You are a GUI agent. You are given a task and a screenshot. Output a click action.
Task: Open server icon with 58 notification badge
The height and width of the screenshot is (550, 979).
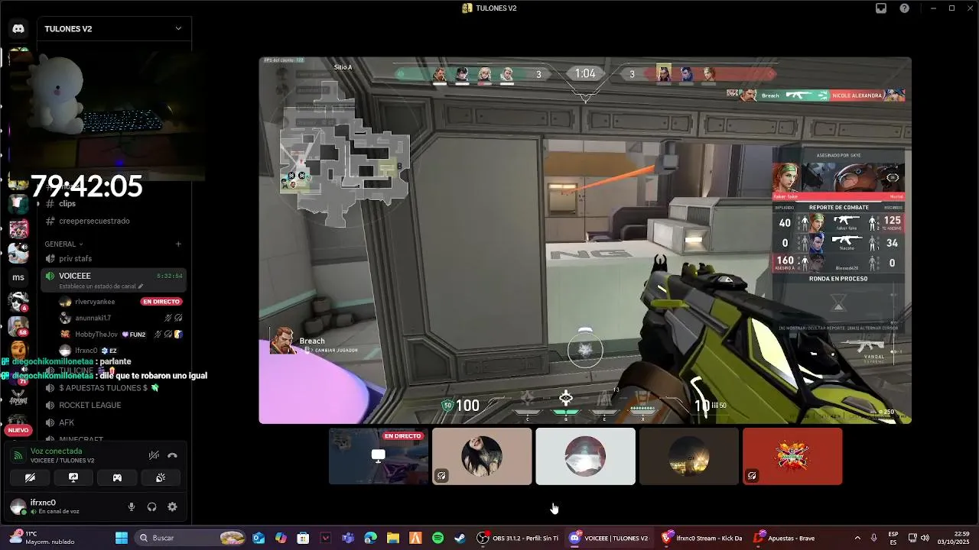click(18, 326)
